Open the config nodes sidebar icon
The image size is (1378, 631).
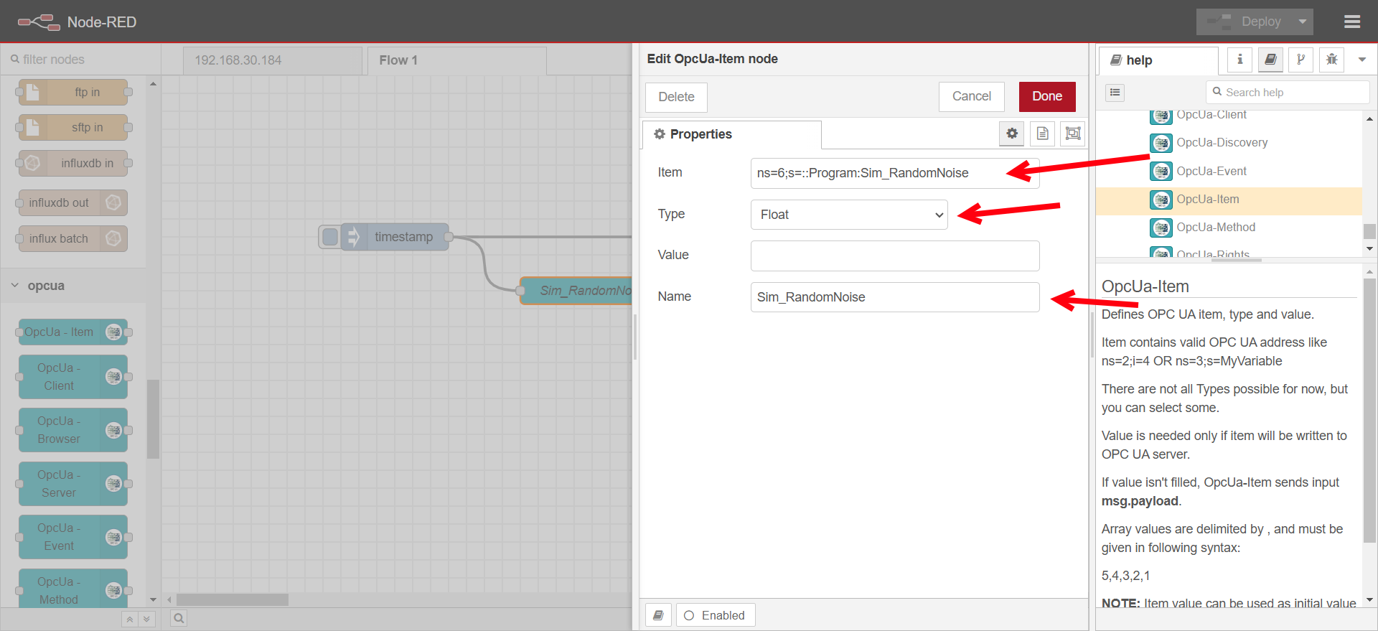(1300, 60)
